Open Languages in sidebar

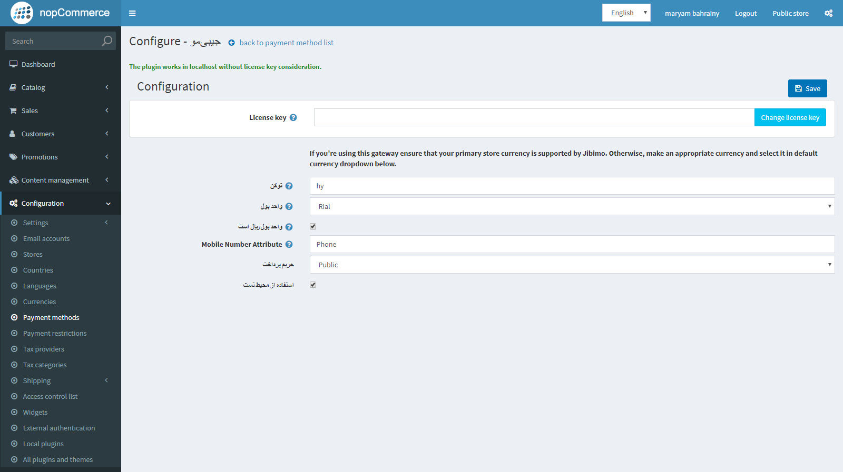coord(40,286)
